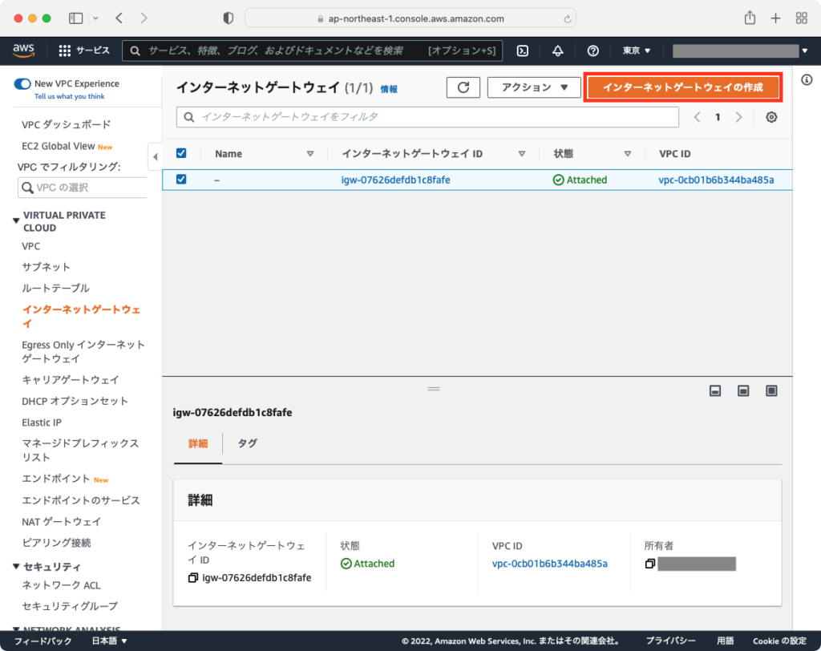Switch to the タグ tab

click(x=247, y=443)
